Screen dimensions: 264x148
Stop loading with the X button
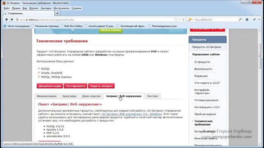click(183, 20)
